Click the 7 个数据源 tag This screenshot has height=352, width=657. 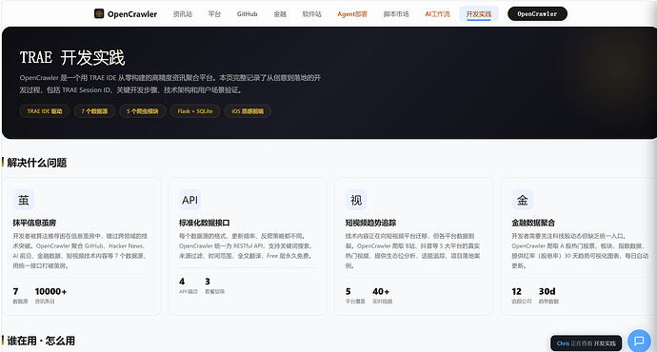[94, 111]
